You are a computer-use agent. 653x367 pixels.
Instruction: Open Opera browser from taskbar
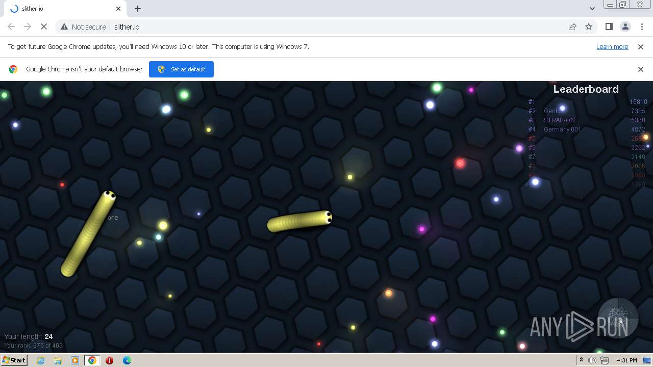[109, 360]
